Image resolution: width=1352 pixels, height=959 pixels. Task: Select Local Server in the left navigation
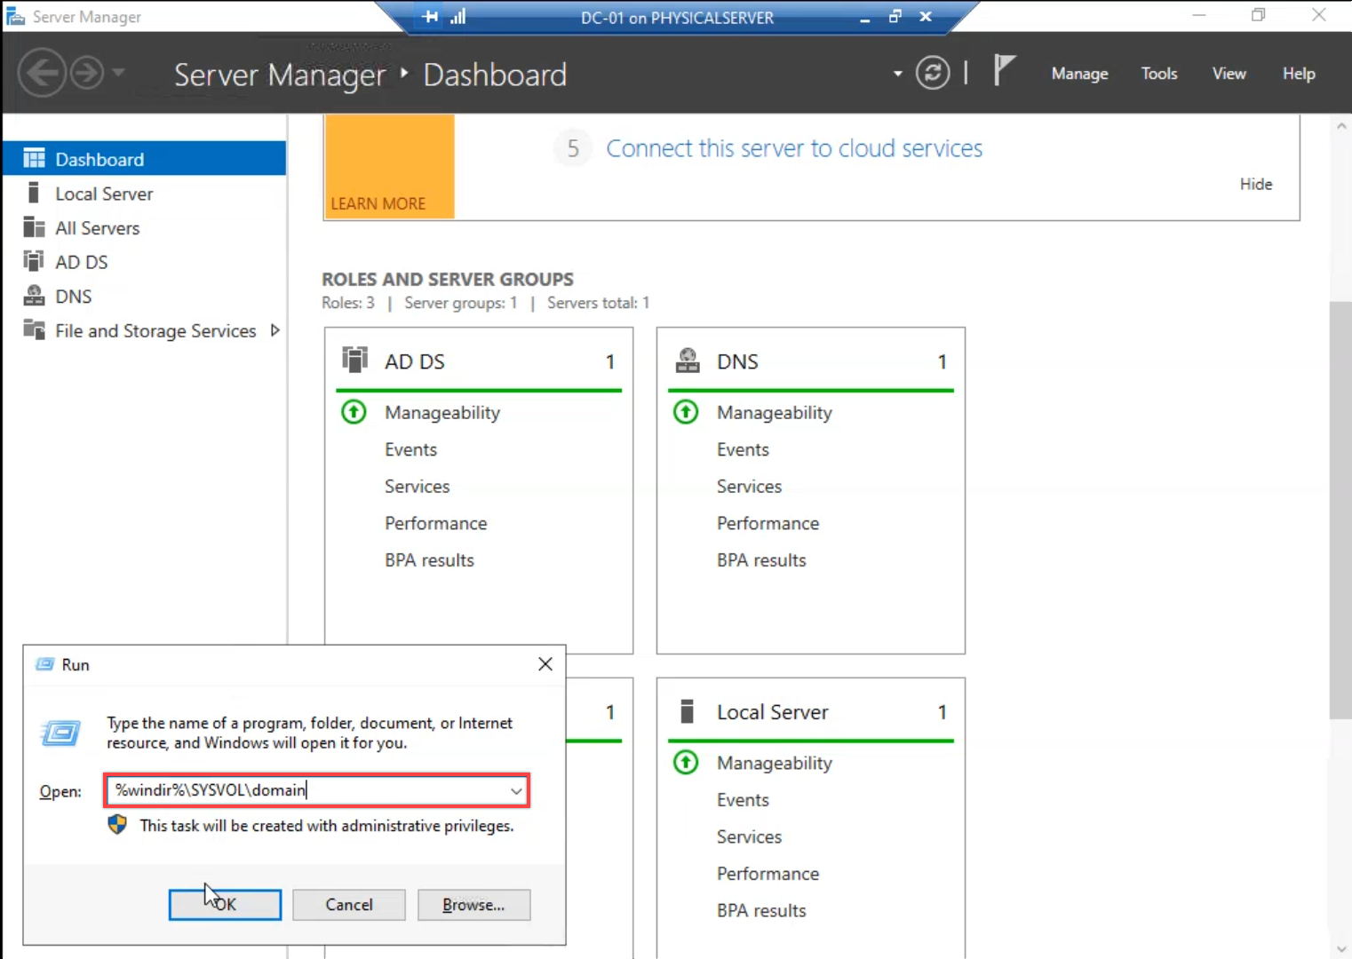pos(144,194)
